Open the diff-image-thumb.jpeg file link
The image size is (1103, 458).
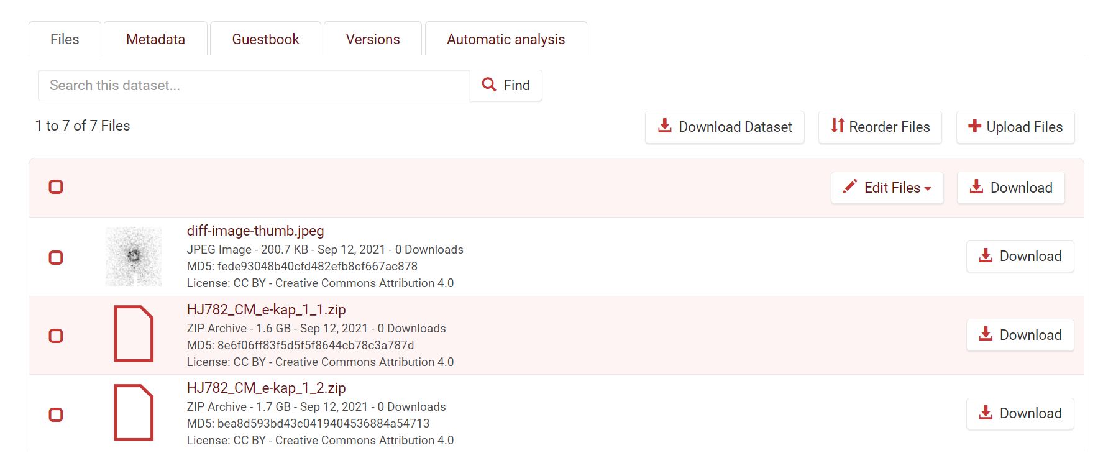[255, 231]
